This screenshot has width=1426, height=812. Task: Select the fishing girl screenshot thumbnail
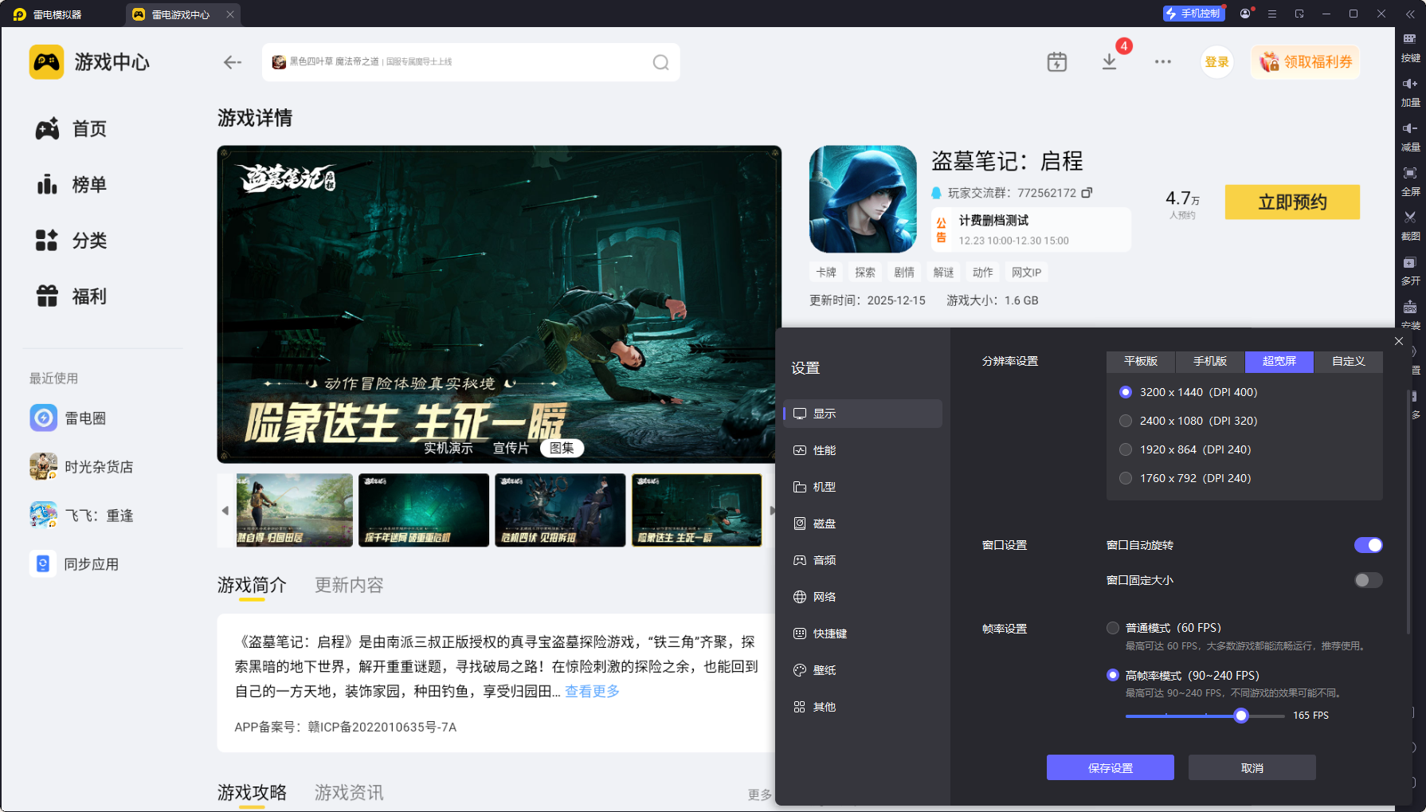[295, 510]
